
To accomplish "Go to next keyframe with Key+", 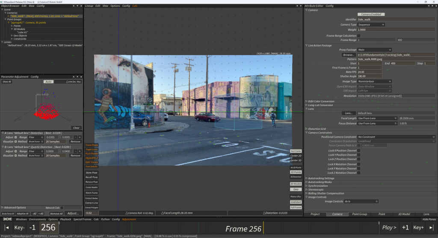I will [418, 228].
